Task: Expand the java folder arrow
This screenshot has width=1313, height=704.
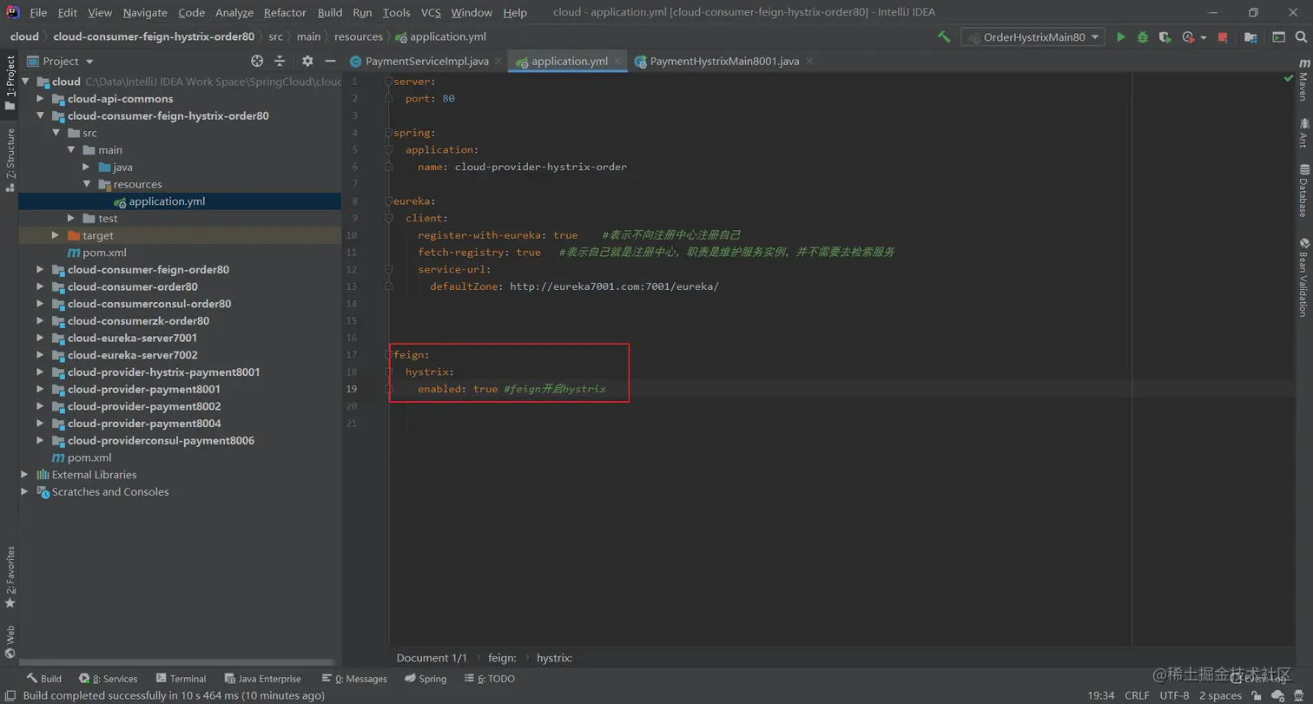Action: 86,167
